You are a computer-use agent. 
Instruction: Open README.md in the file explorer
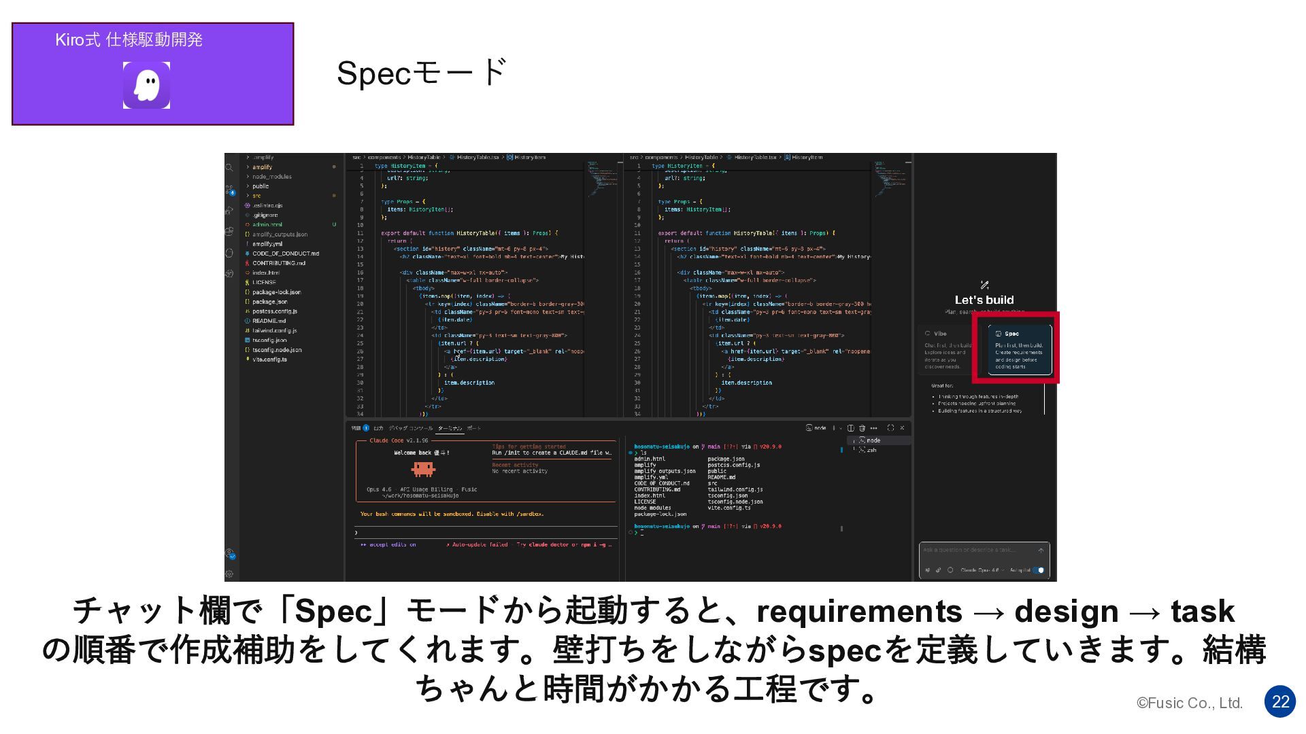[269, 321]
